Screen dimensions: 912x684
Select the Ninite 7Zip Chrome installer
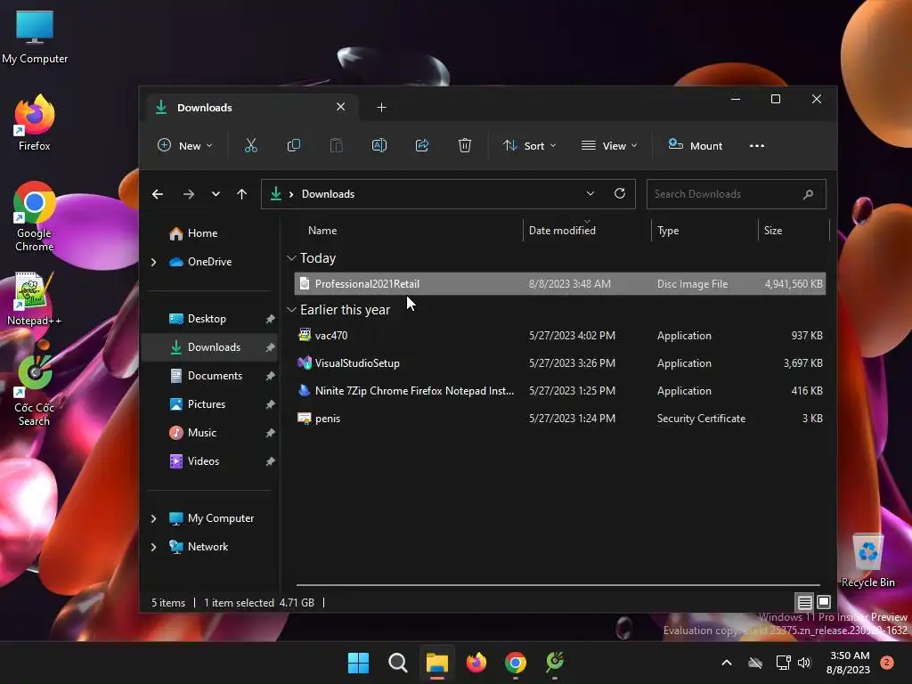pyautogui.click(x=559, y=391)
